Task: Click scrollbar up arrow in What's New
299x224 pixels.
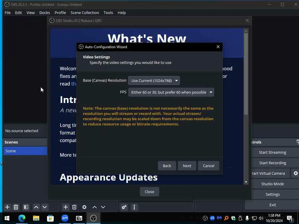Action: (246, 31)
